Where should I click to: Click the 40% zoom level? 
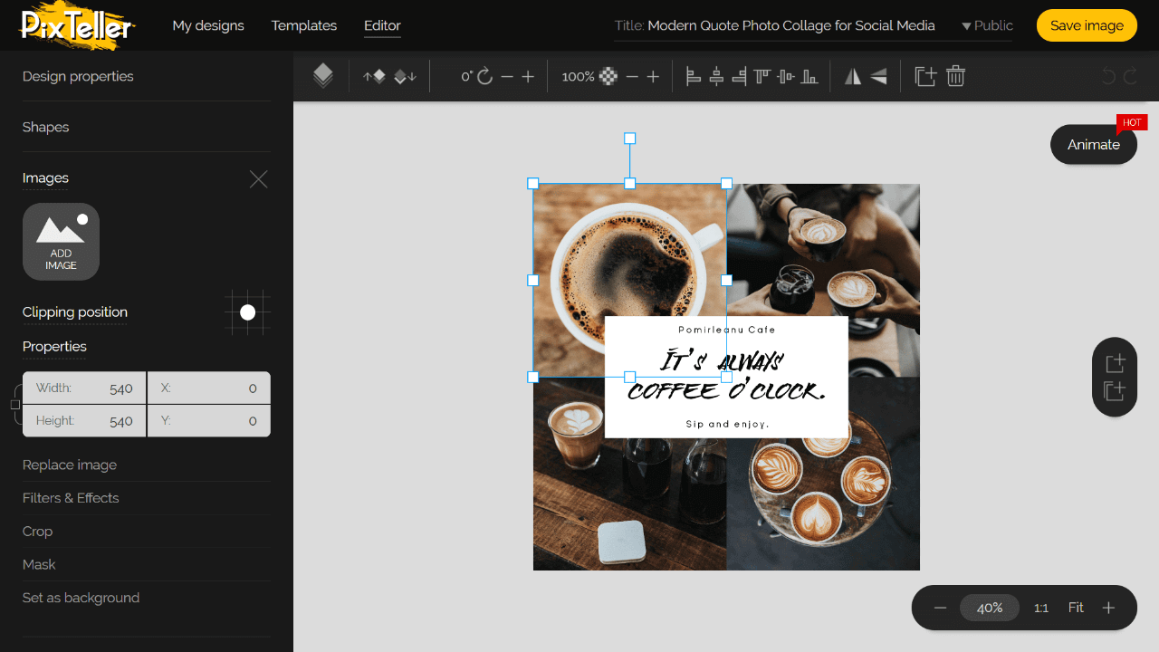990,608
